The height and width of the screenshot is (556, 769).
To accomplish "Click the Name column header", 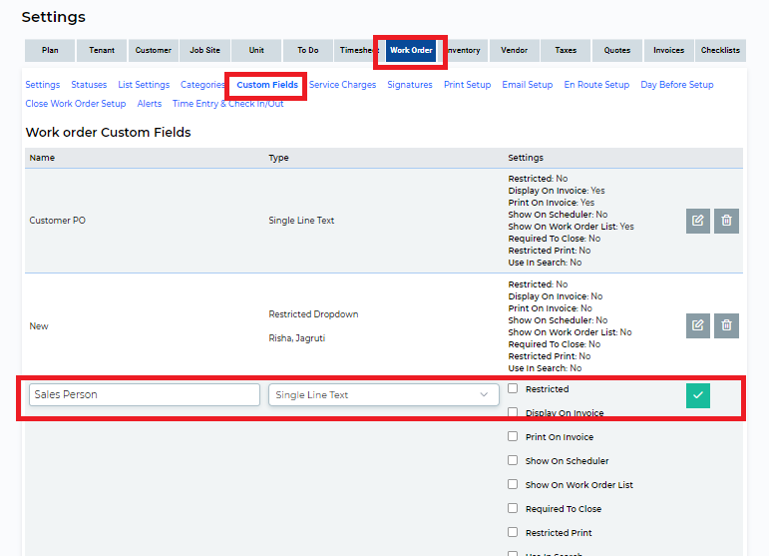I will click(42, 158).
